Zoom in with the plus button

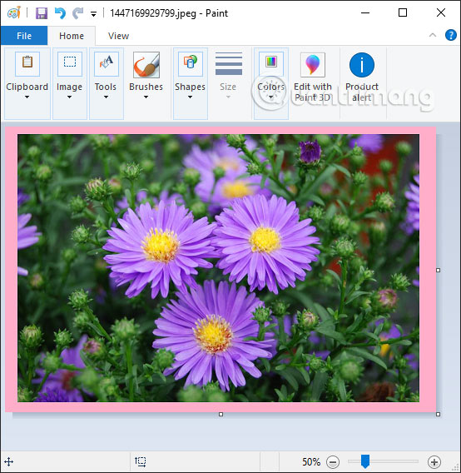point(434,462)
